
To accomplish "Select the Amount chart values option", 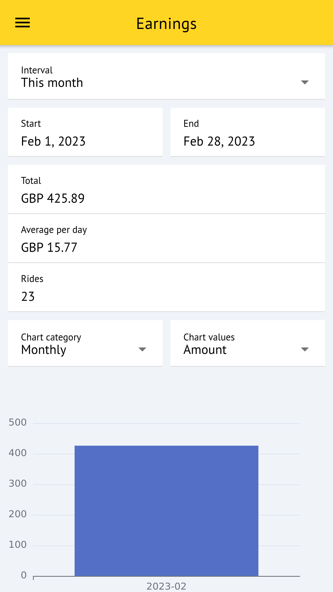I will [205, 350].
